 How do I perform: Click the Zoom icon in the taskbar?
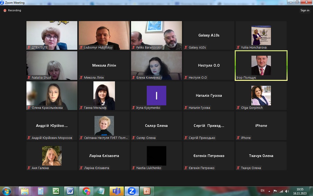pyautogui.click(x=131, y=191)
